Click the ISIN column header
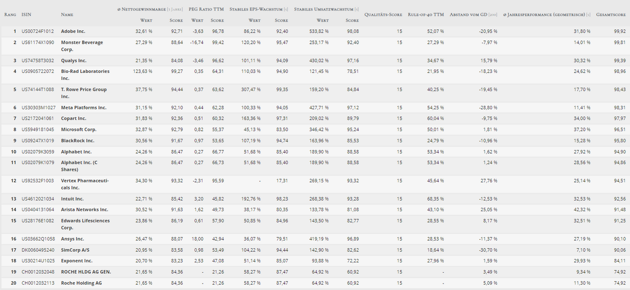The image size is (630, 290). (26, 15)
